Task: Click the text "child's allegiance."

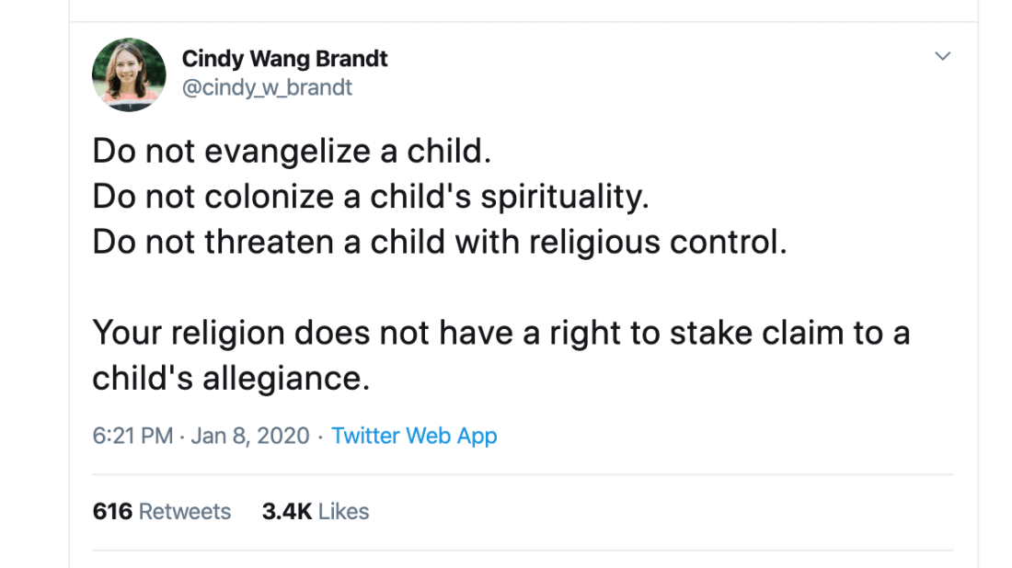Action: [230, 377]
